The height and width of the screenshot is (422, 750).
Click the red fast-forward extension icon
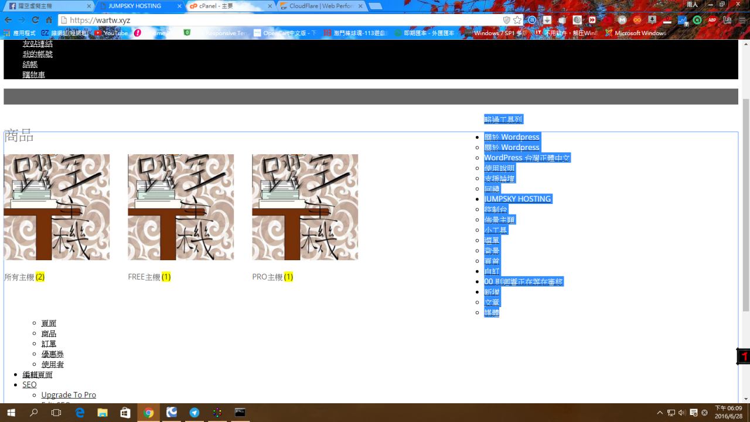pos(592,20)
